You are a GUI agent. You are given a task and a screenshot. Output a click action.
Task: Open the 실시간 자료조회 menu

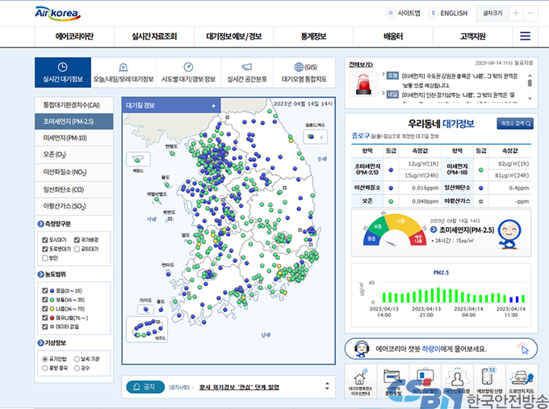point(154,36)
